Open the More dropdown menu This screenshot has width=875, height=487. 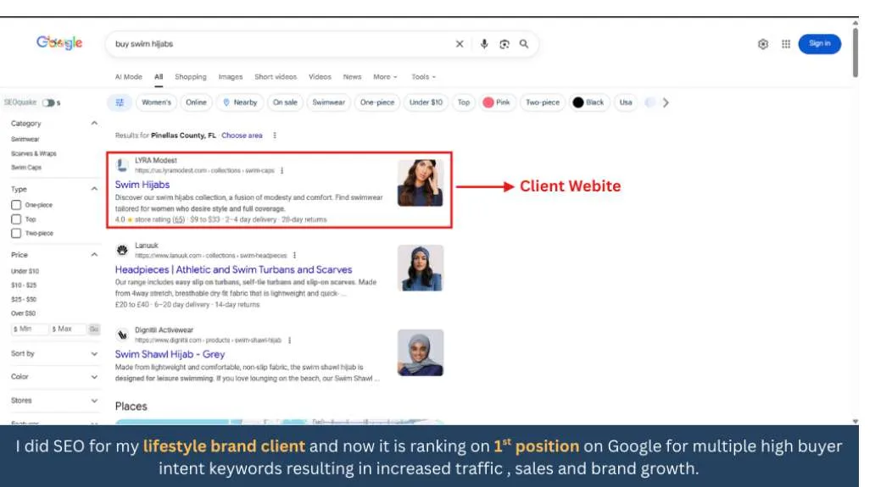[385, 77]
